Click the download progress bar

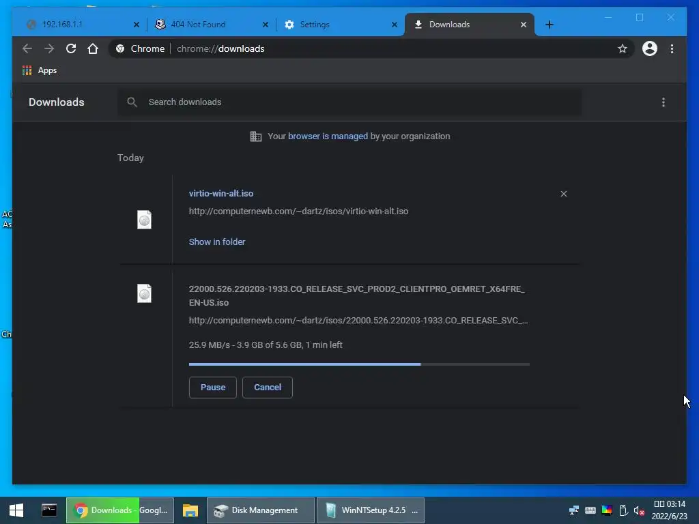pos(359,364)
